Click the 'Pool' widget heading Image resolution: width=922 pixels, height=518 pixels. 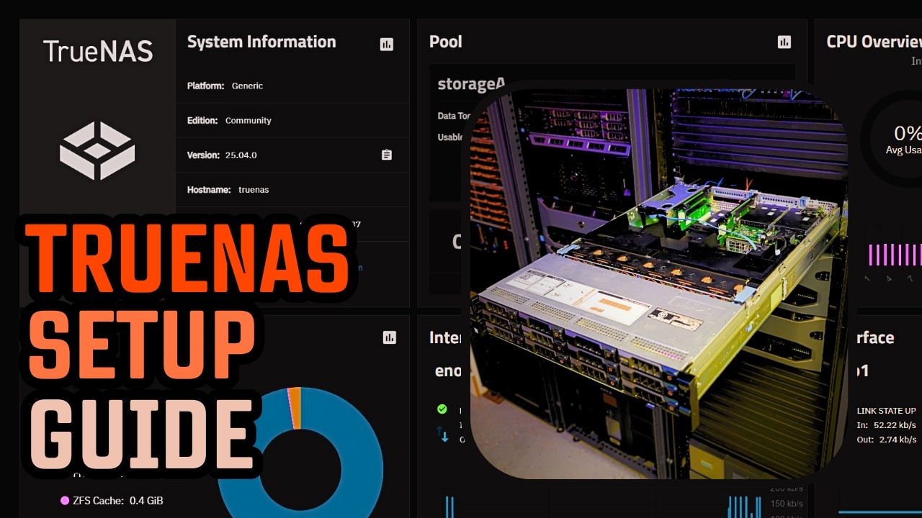446,42
